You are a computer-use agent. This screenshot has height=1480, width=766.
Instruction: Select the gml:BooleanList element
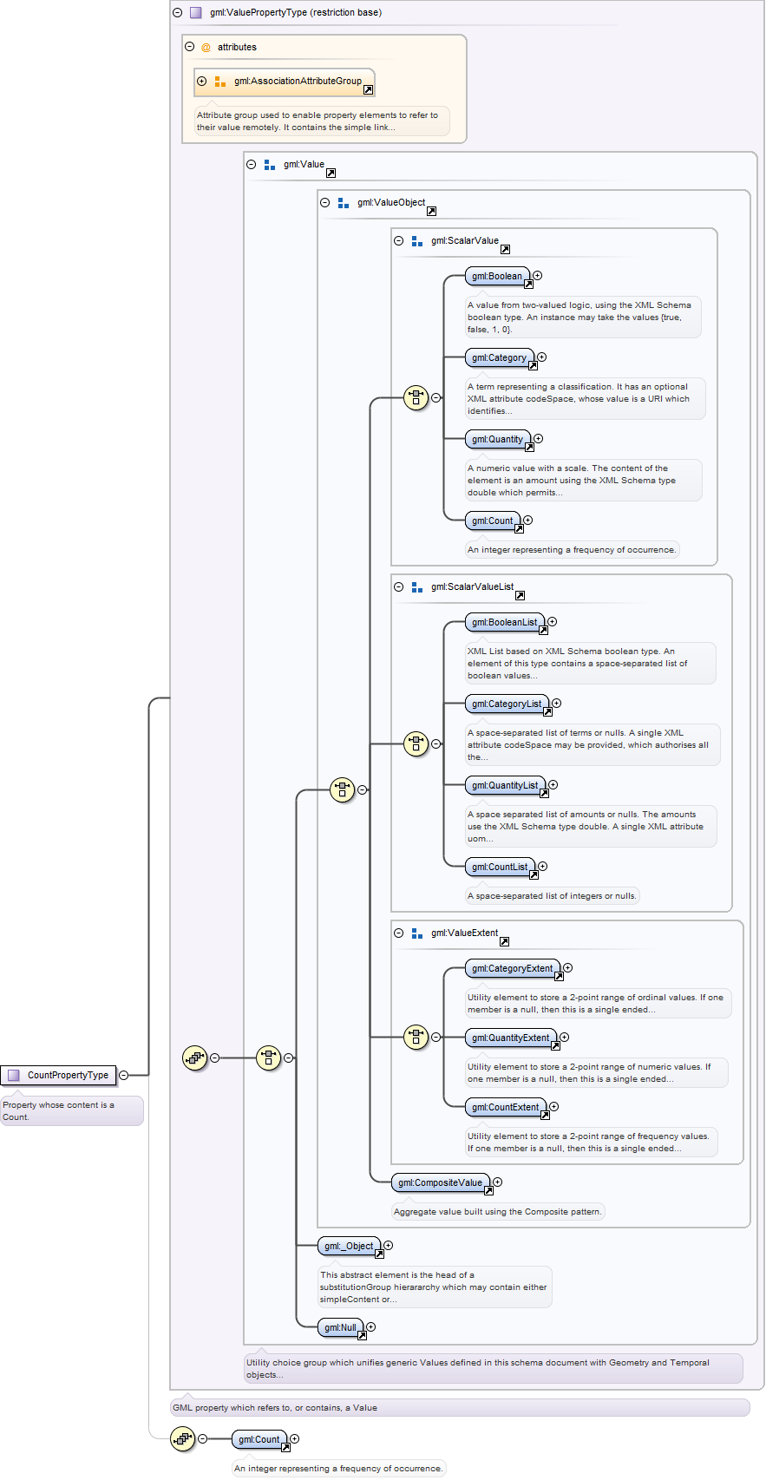[x=505, y=622]
